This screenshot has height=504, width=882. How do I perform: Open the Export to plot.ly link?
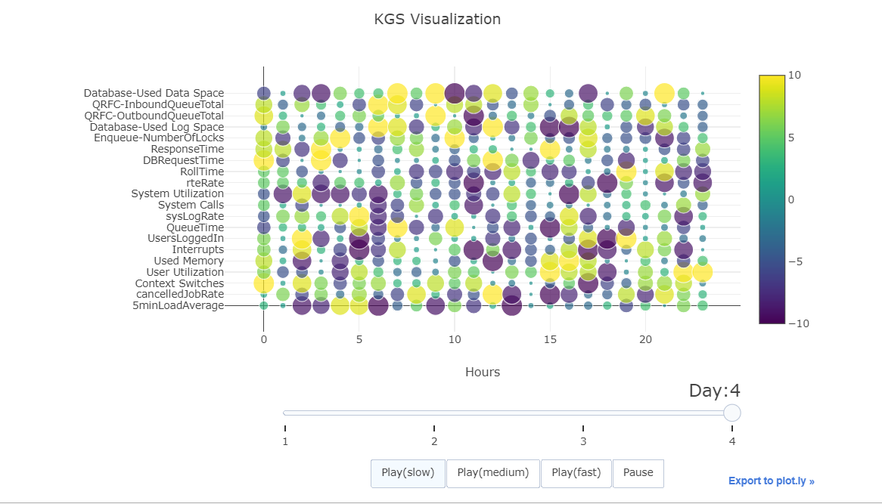tap(771, 481)
